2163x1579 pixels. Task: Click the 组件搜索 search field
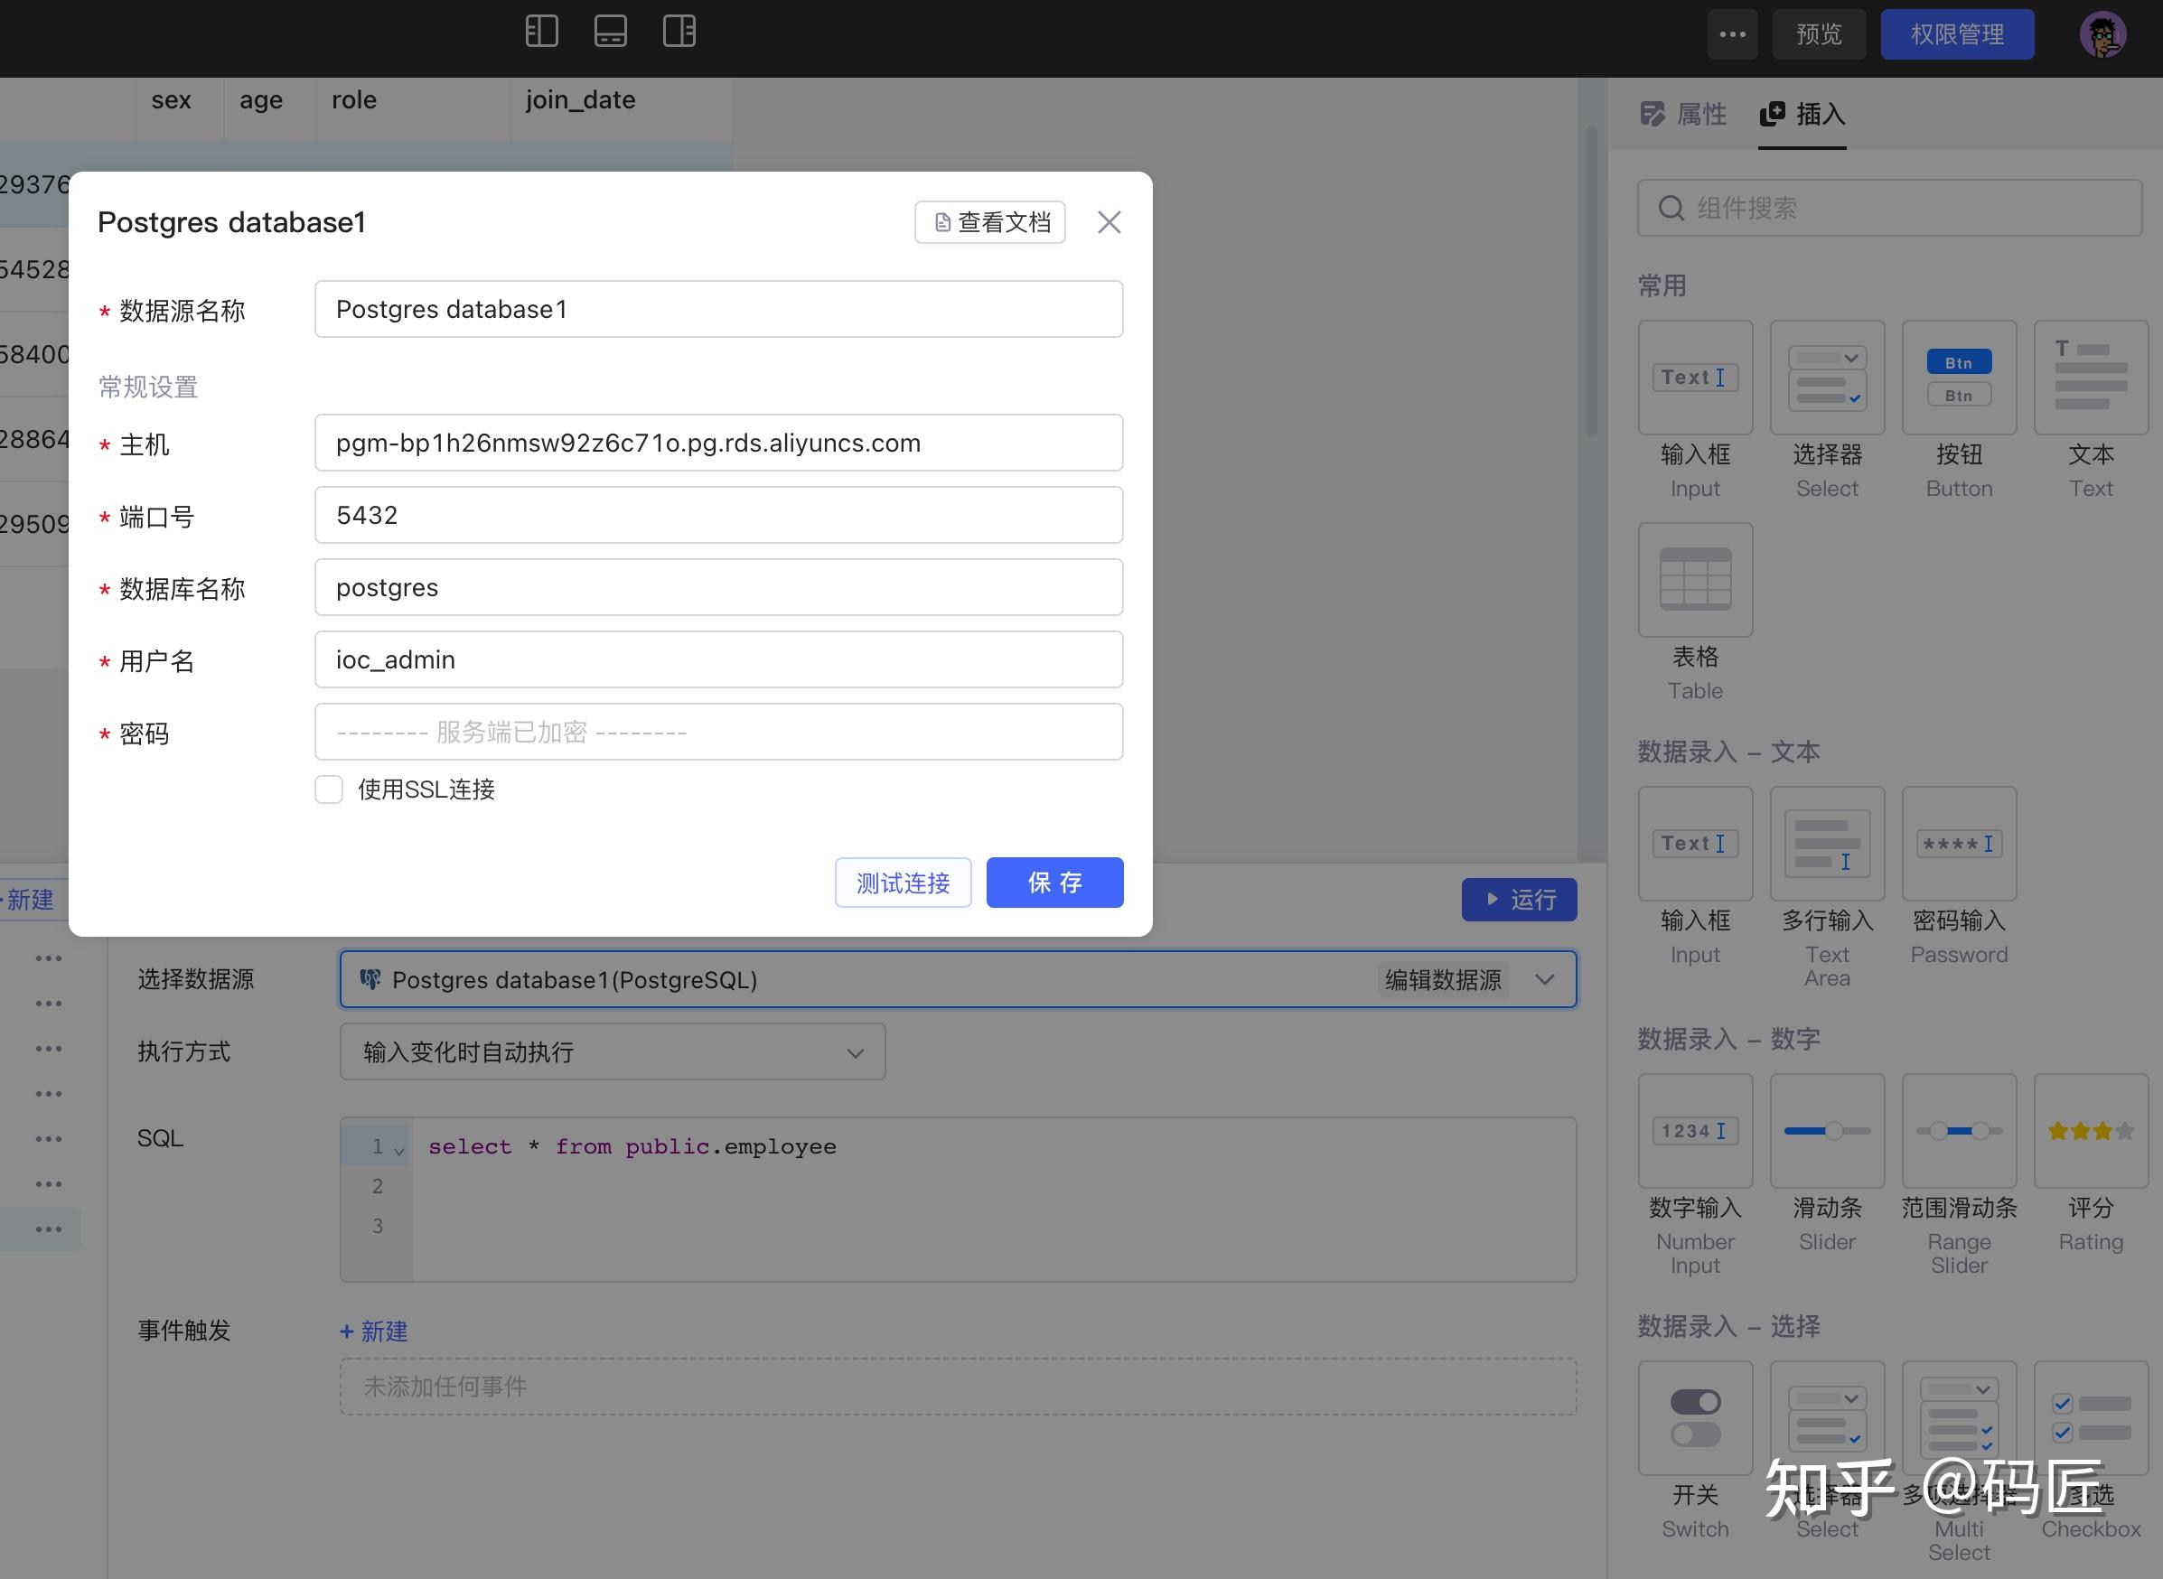click(1889, 208)
